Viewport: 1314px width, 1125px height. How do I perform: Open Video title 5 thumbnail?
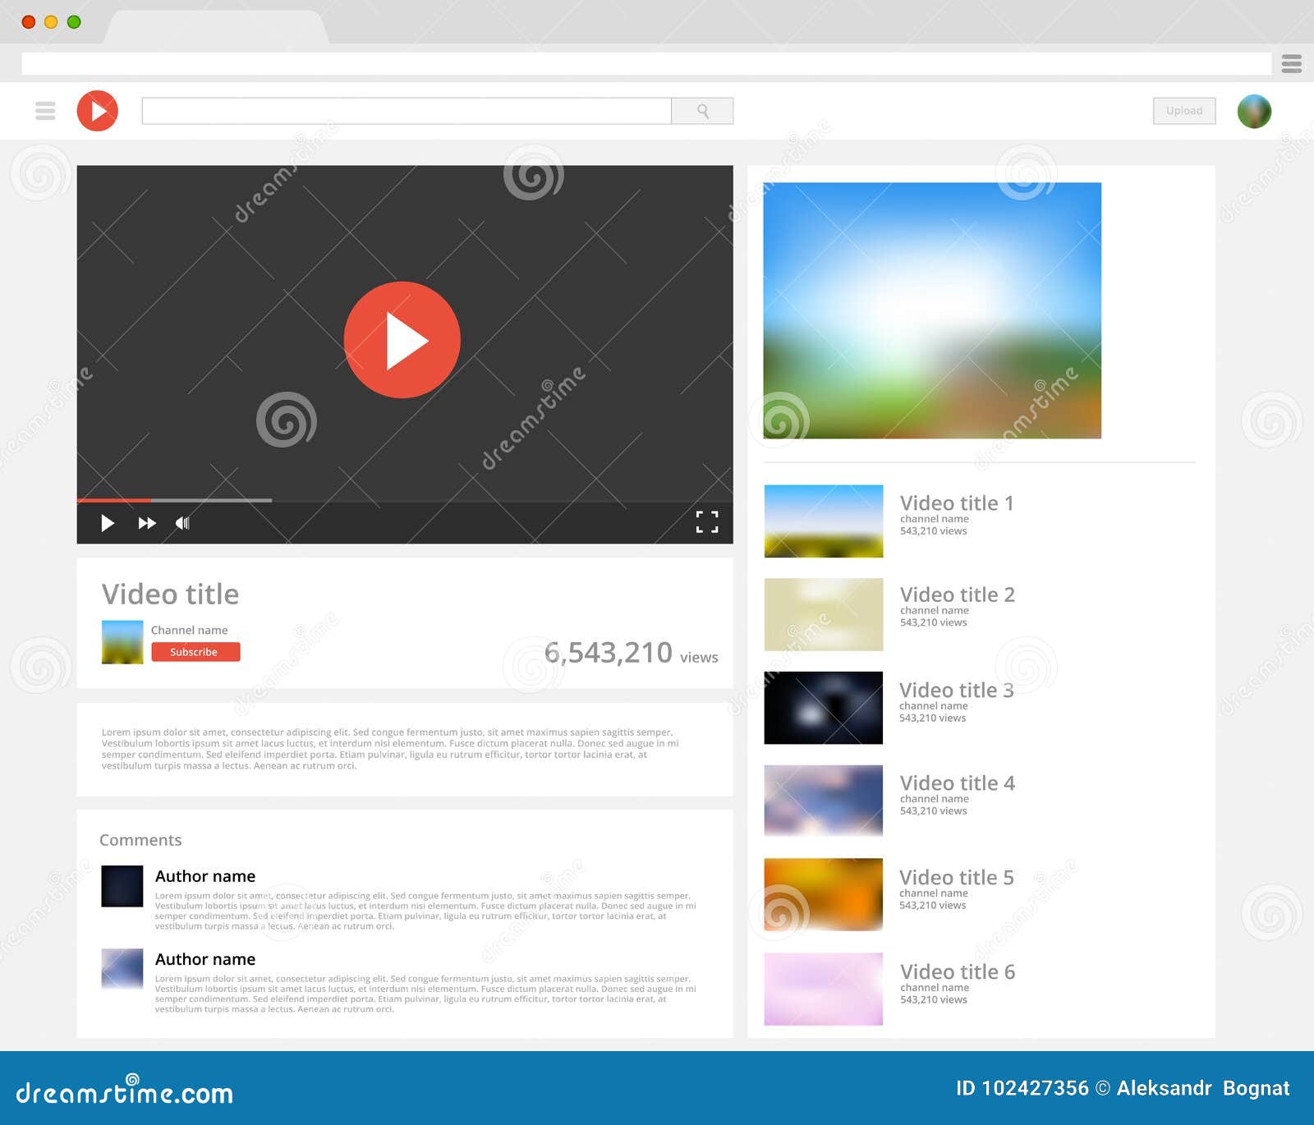coord(824,894)
